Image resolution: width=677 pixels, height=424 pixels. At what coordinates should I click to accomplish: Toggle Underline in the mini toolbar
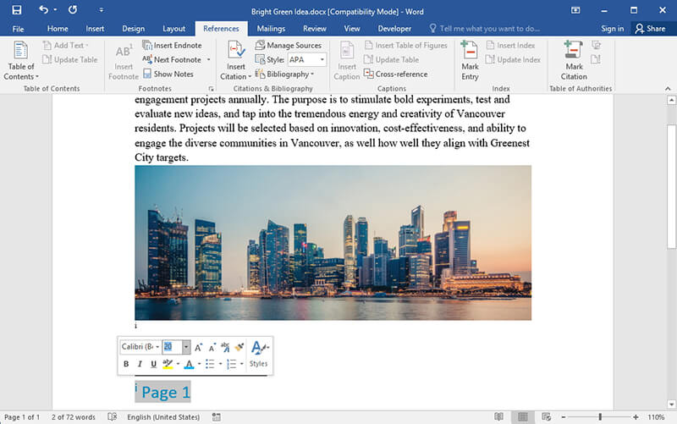tap(153, 364)
